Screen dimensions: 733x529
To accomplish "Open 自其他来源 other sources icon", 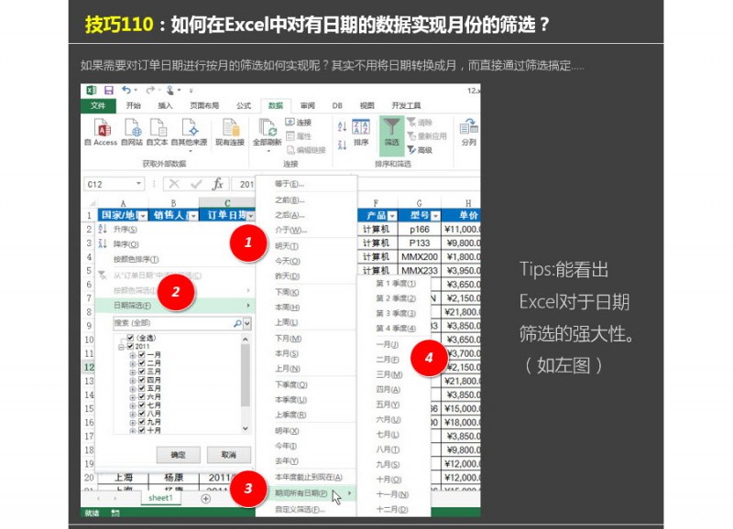I will 190,128.
